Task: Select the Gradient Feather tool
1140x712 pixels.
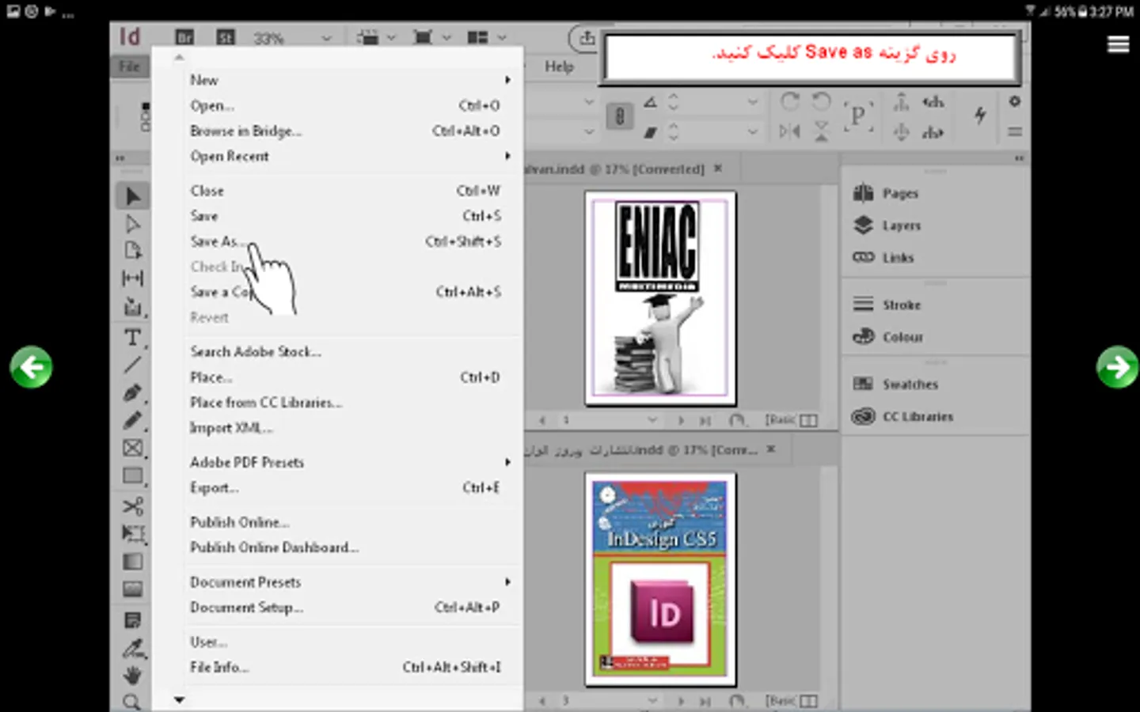Action: 132,589
